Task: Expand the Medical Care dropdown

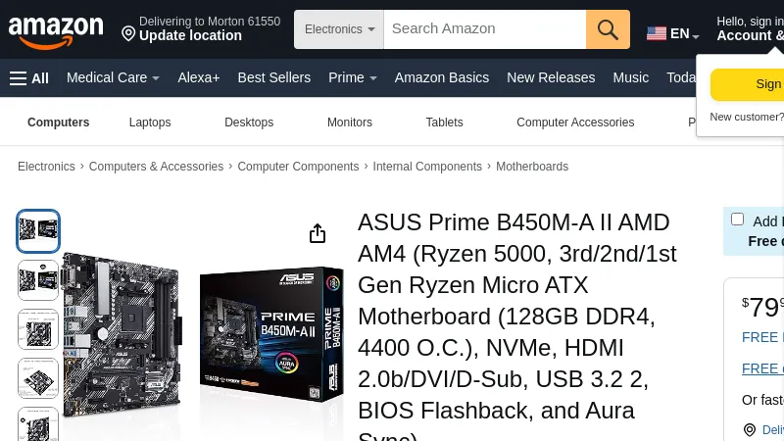Action: tap(113, 78)
